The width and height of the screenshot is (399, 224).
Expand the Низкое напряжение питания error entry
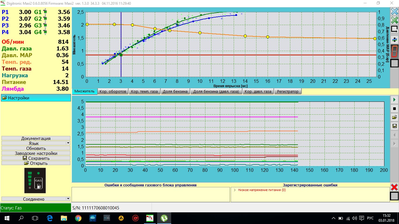pos(235,190)
